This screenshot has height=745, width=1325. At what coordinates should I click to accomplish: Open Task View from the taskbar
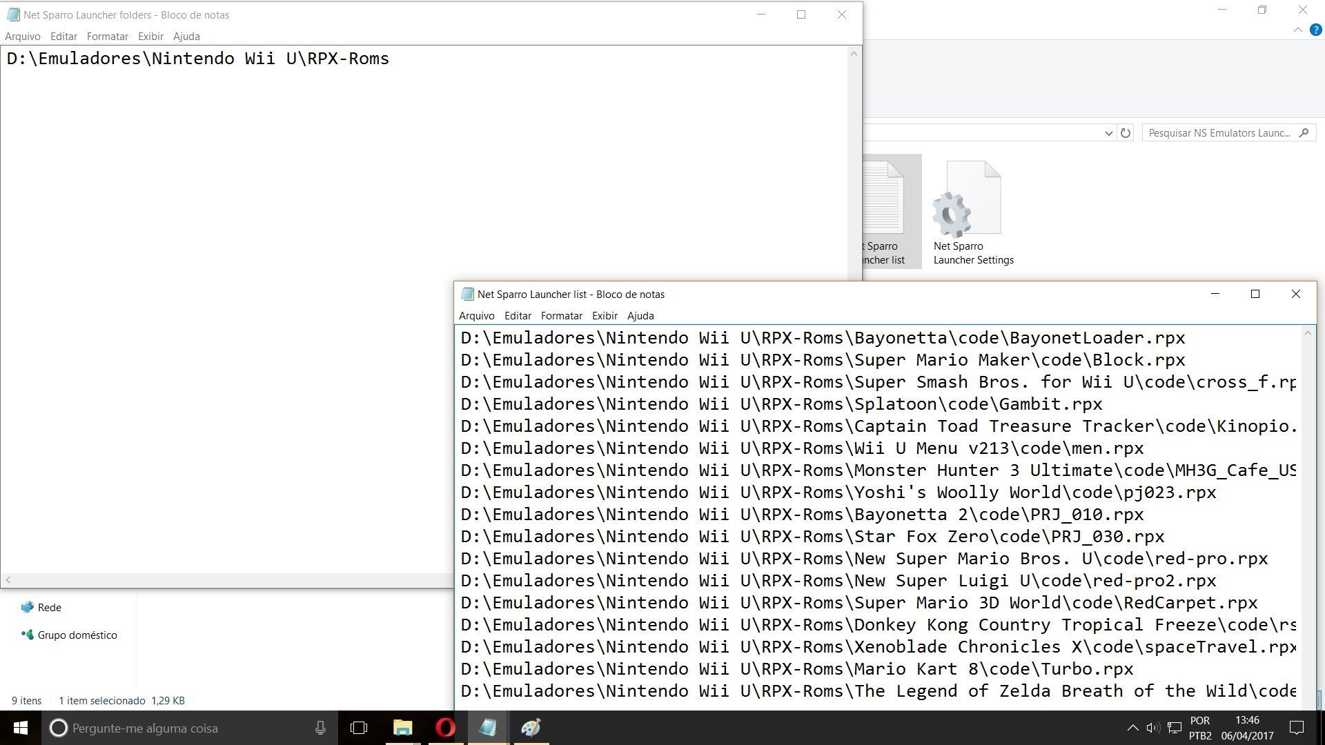(359, 728)
